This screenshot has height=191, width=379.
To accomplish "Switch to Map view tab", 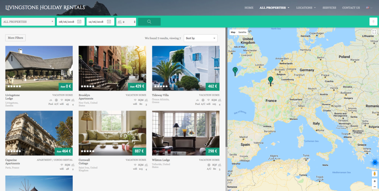I will pyautogui.click(x=233, y=32).
